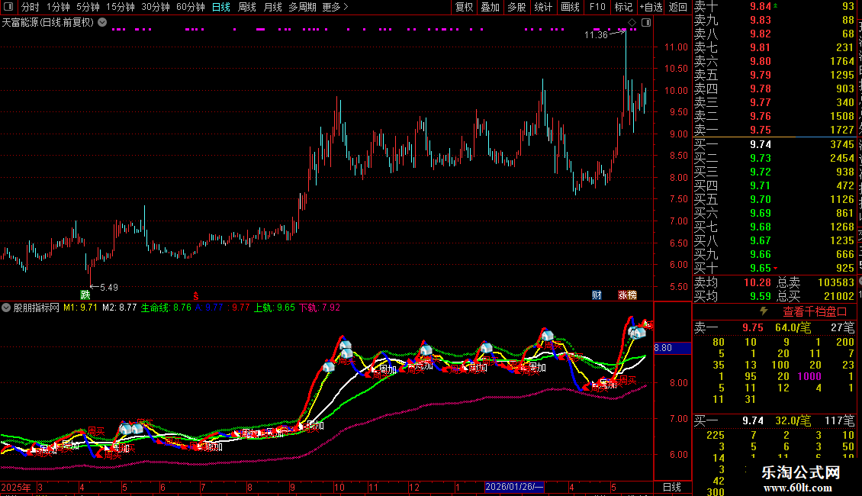Click the 卖十 price 9.84

(x=761, y=7)
